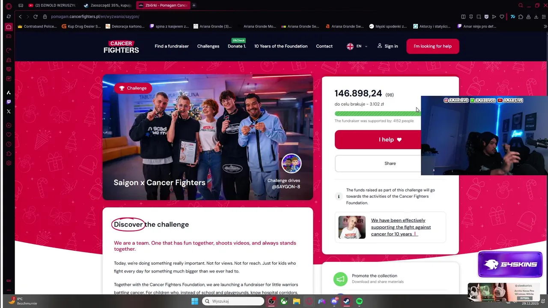548x308 pixels.
Task: Open supporting fight against cancer 10 years link
Action: pos(401,227)
